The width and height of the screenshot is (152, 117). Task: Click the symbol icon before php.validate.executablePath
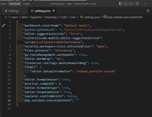105,17
